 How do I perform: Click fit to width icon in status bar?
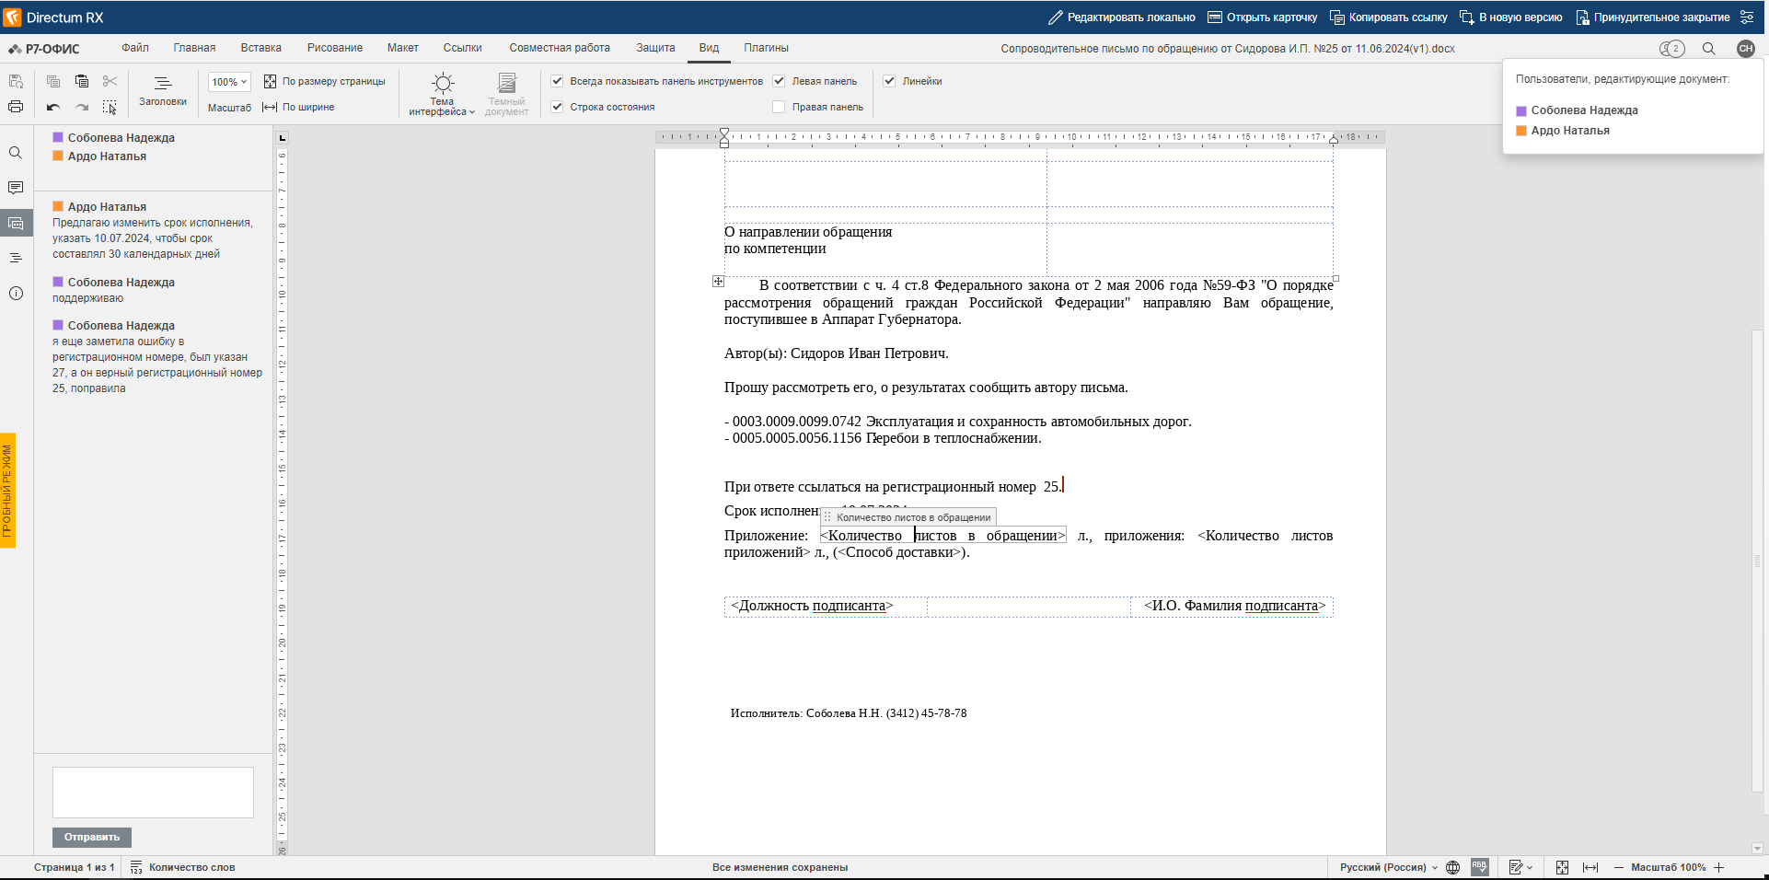(1590, 867)
